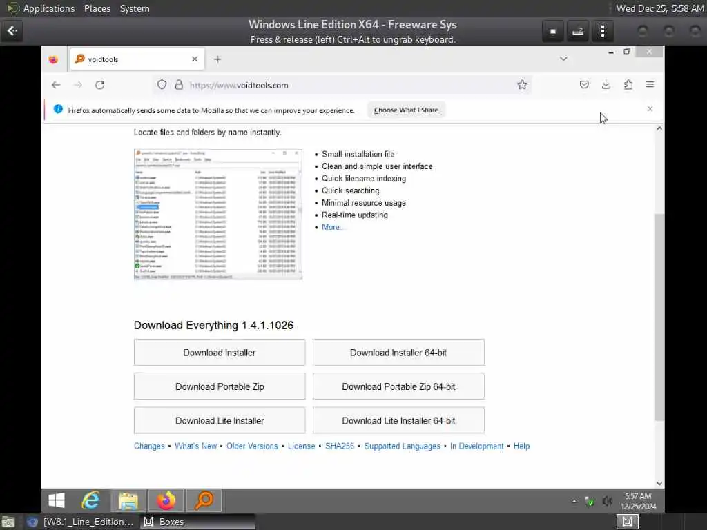Switch to Boxes window in bottom panel
The image size is (707, 530).
[x=197, y=522]
